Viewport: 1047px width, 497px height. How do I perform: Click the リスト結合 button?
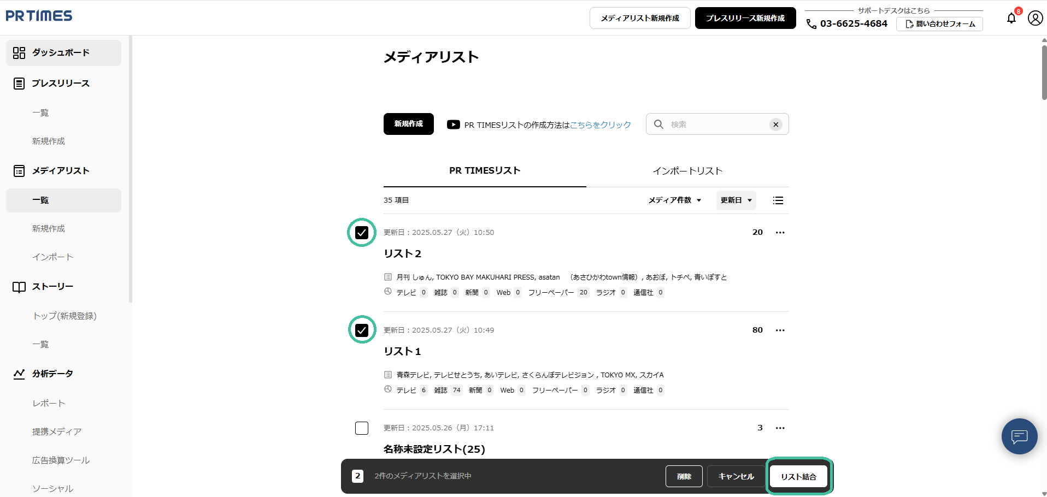[x=798, y=477]
